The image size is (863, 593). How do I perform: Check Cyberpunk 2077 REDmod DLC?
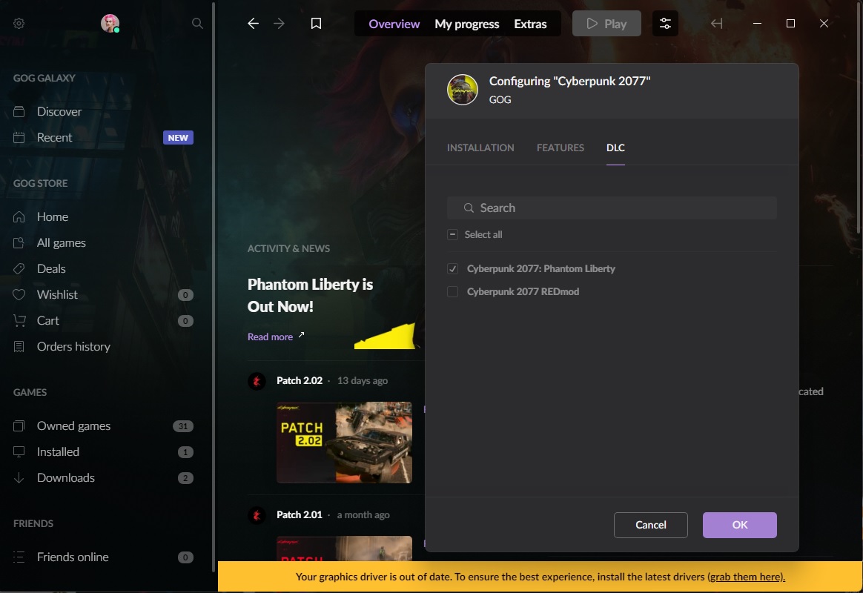pyautogui.click(x=452, y=291)
